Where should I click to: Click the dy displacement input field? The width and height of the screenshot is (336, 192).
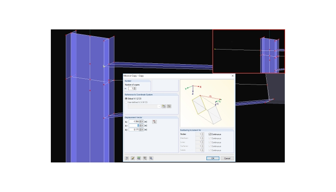tap(134, 126)
